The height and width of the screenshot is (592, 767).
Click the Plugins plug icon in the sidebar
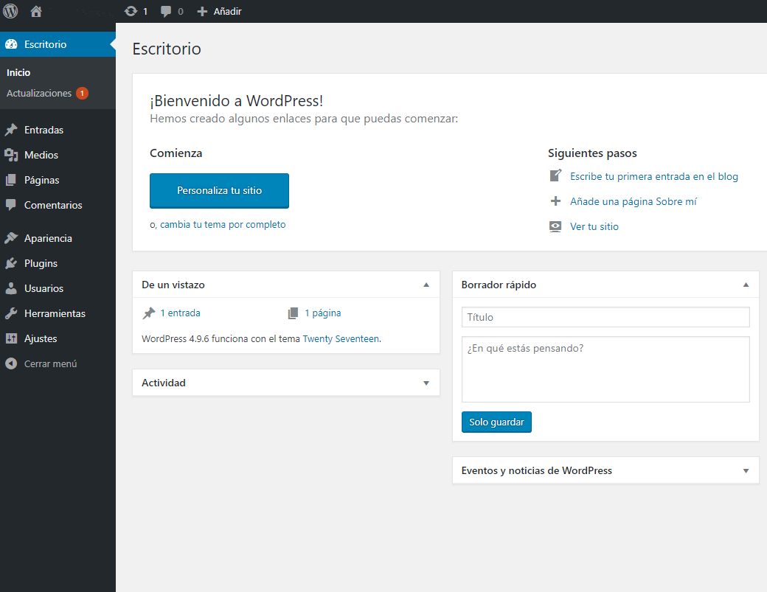(11, 263)
